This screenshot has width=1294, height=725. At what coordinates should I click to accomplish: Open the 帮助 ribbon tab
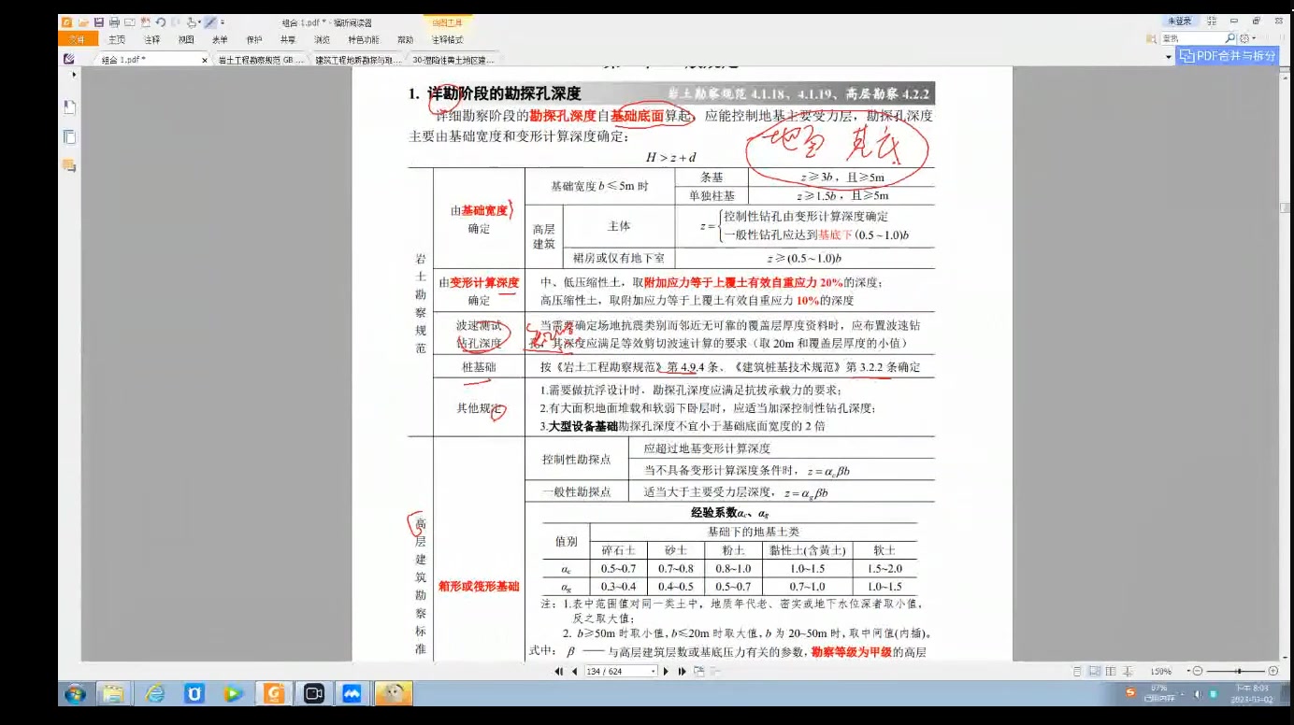pos(405,40)
